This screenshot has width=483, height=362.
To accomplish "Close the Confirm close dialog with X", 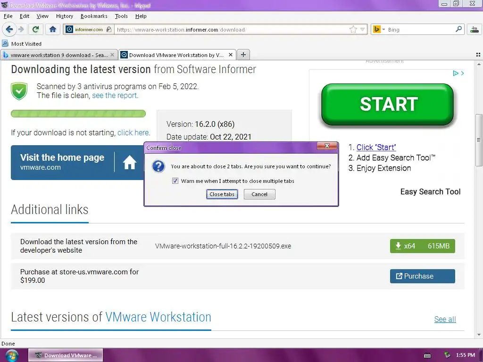I will point(327,146).
